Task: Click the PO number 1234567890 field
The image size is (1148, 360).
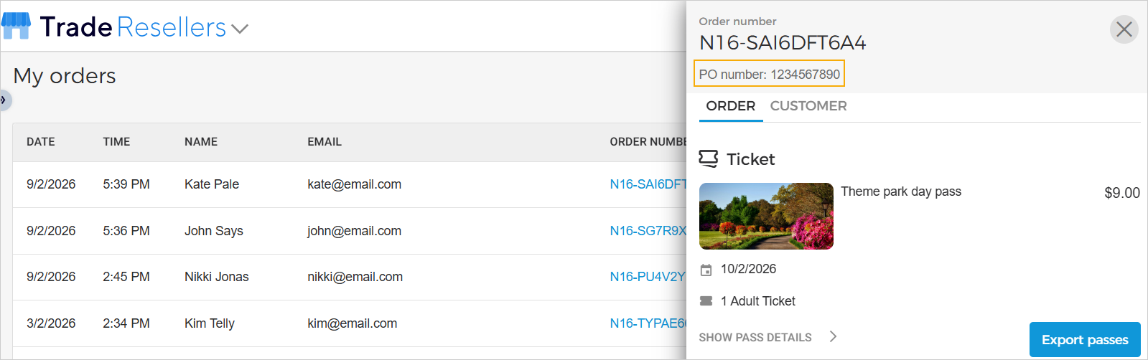Action: pyautogui.click(x=769, y=74)
